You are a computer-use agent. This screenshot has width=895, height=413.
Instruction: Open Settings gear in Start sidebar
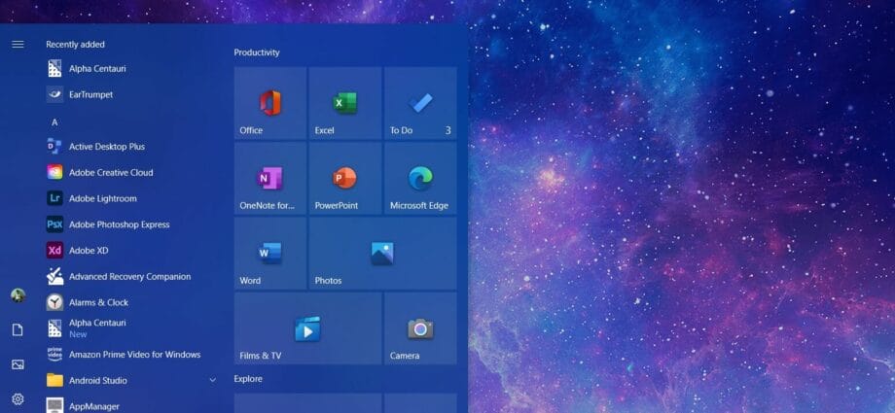pos(18,399)
